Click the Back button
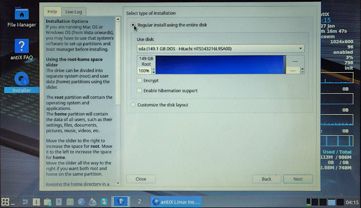This screenshot has height=208, width=361. [267, 179]
